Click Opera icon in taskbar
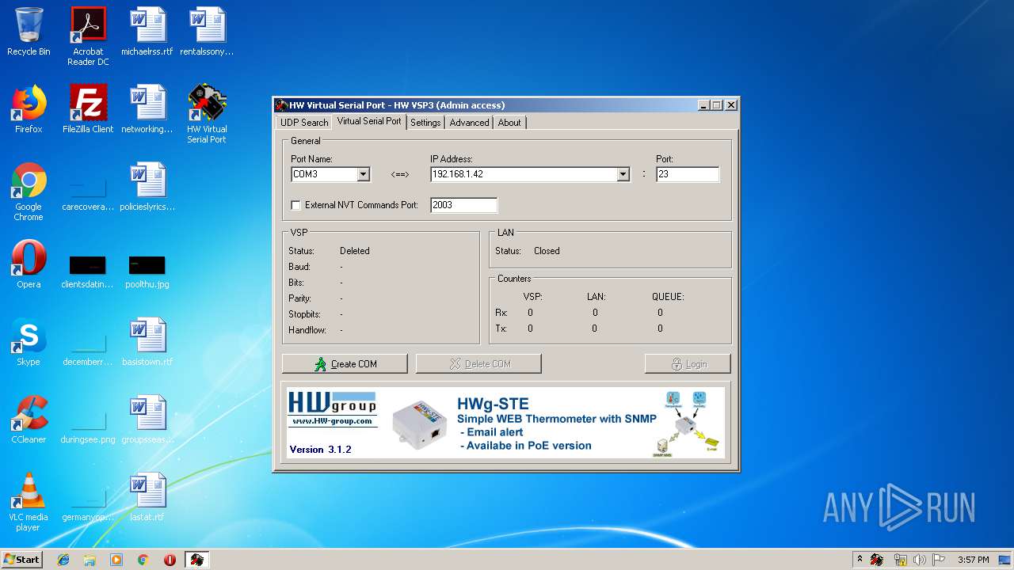1014x570 pixels. coord(170,560)
